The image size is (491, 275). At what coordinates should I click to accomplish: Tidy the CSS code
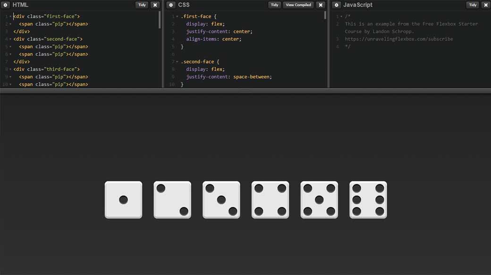(274, 5)
